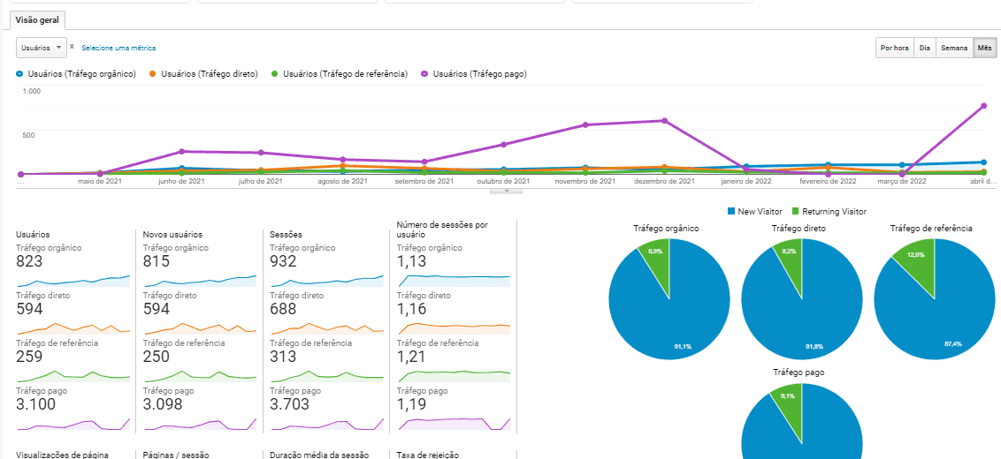Click the orange Tráfego direto legend marker
This screenshot has height=459, width=1001.
[x=153, y=74]
